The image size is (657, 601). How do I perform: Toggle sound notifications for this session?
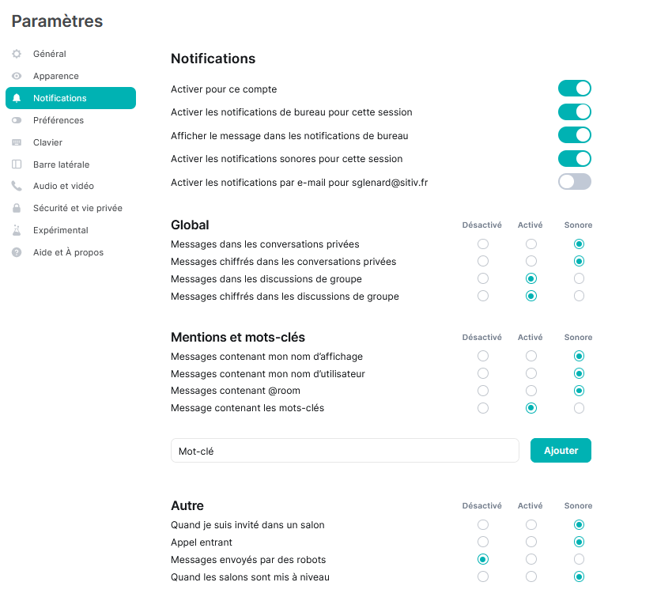point(575,159)
